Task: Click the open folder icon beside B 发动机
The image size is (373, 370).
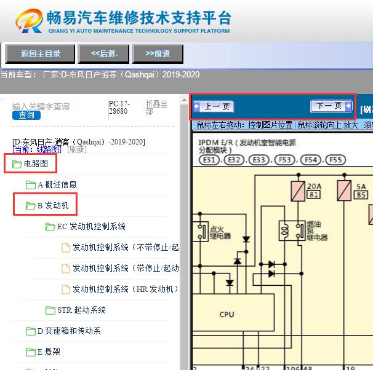Action: pos(30,206)
